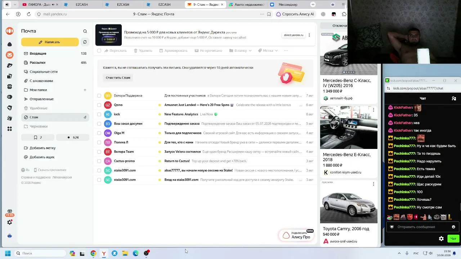
Task: Tick checkbox for kick email
Action: click(x=99, y=114)
